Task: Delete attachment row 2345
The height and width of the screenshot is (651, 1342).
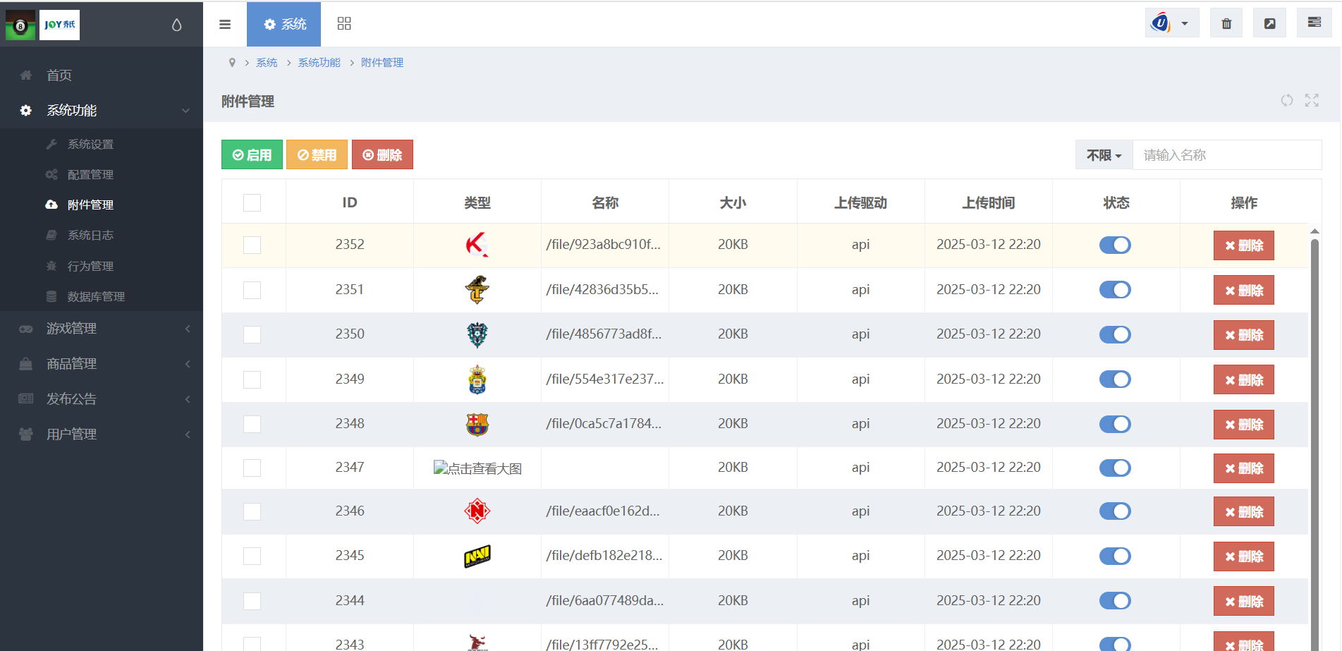Action: pos(1243,556)
